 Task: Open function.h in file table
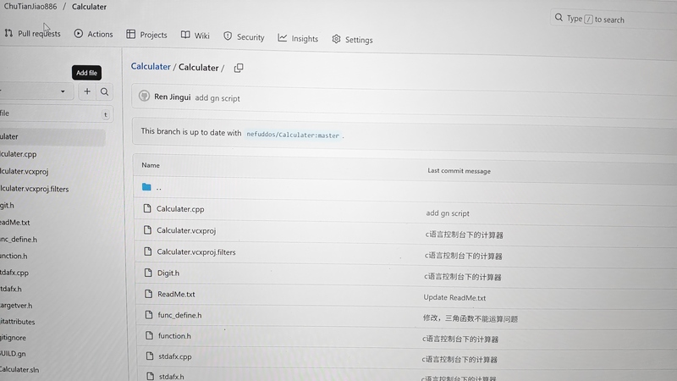174,335
